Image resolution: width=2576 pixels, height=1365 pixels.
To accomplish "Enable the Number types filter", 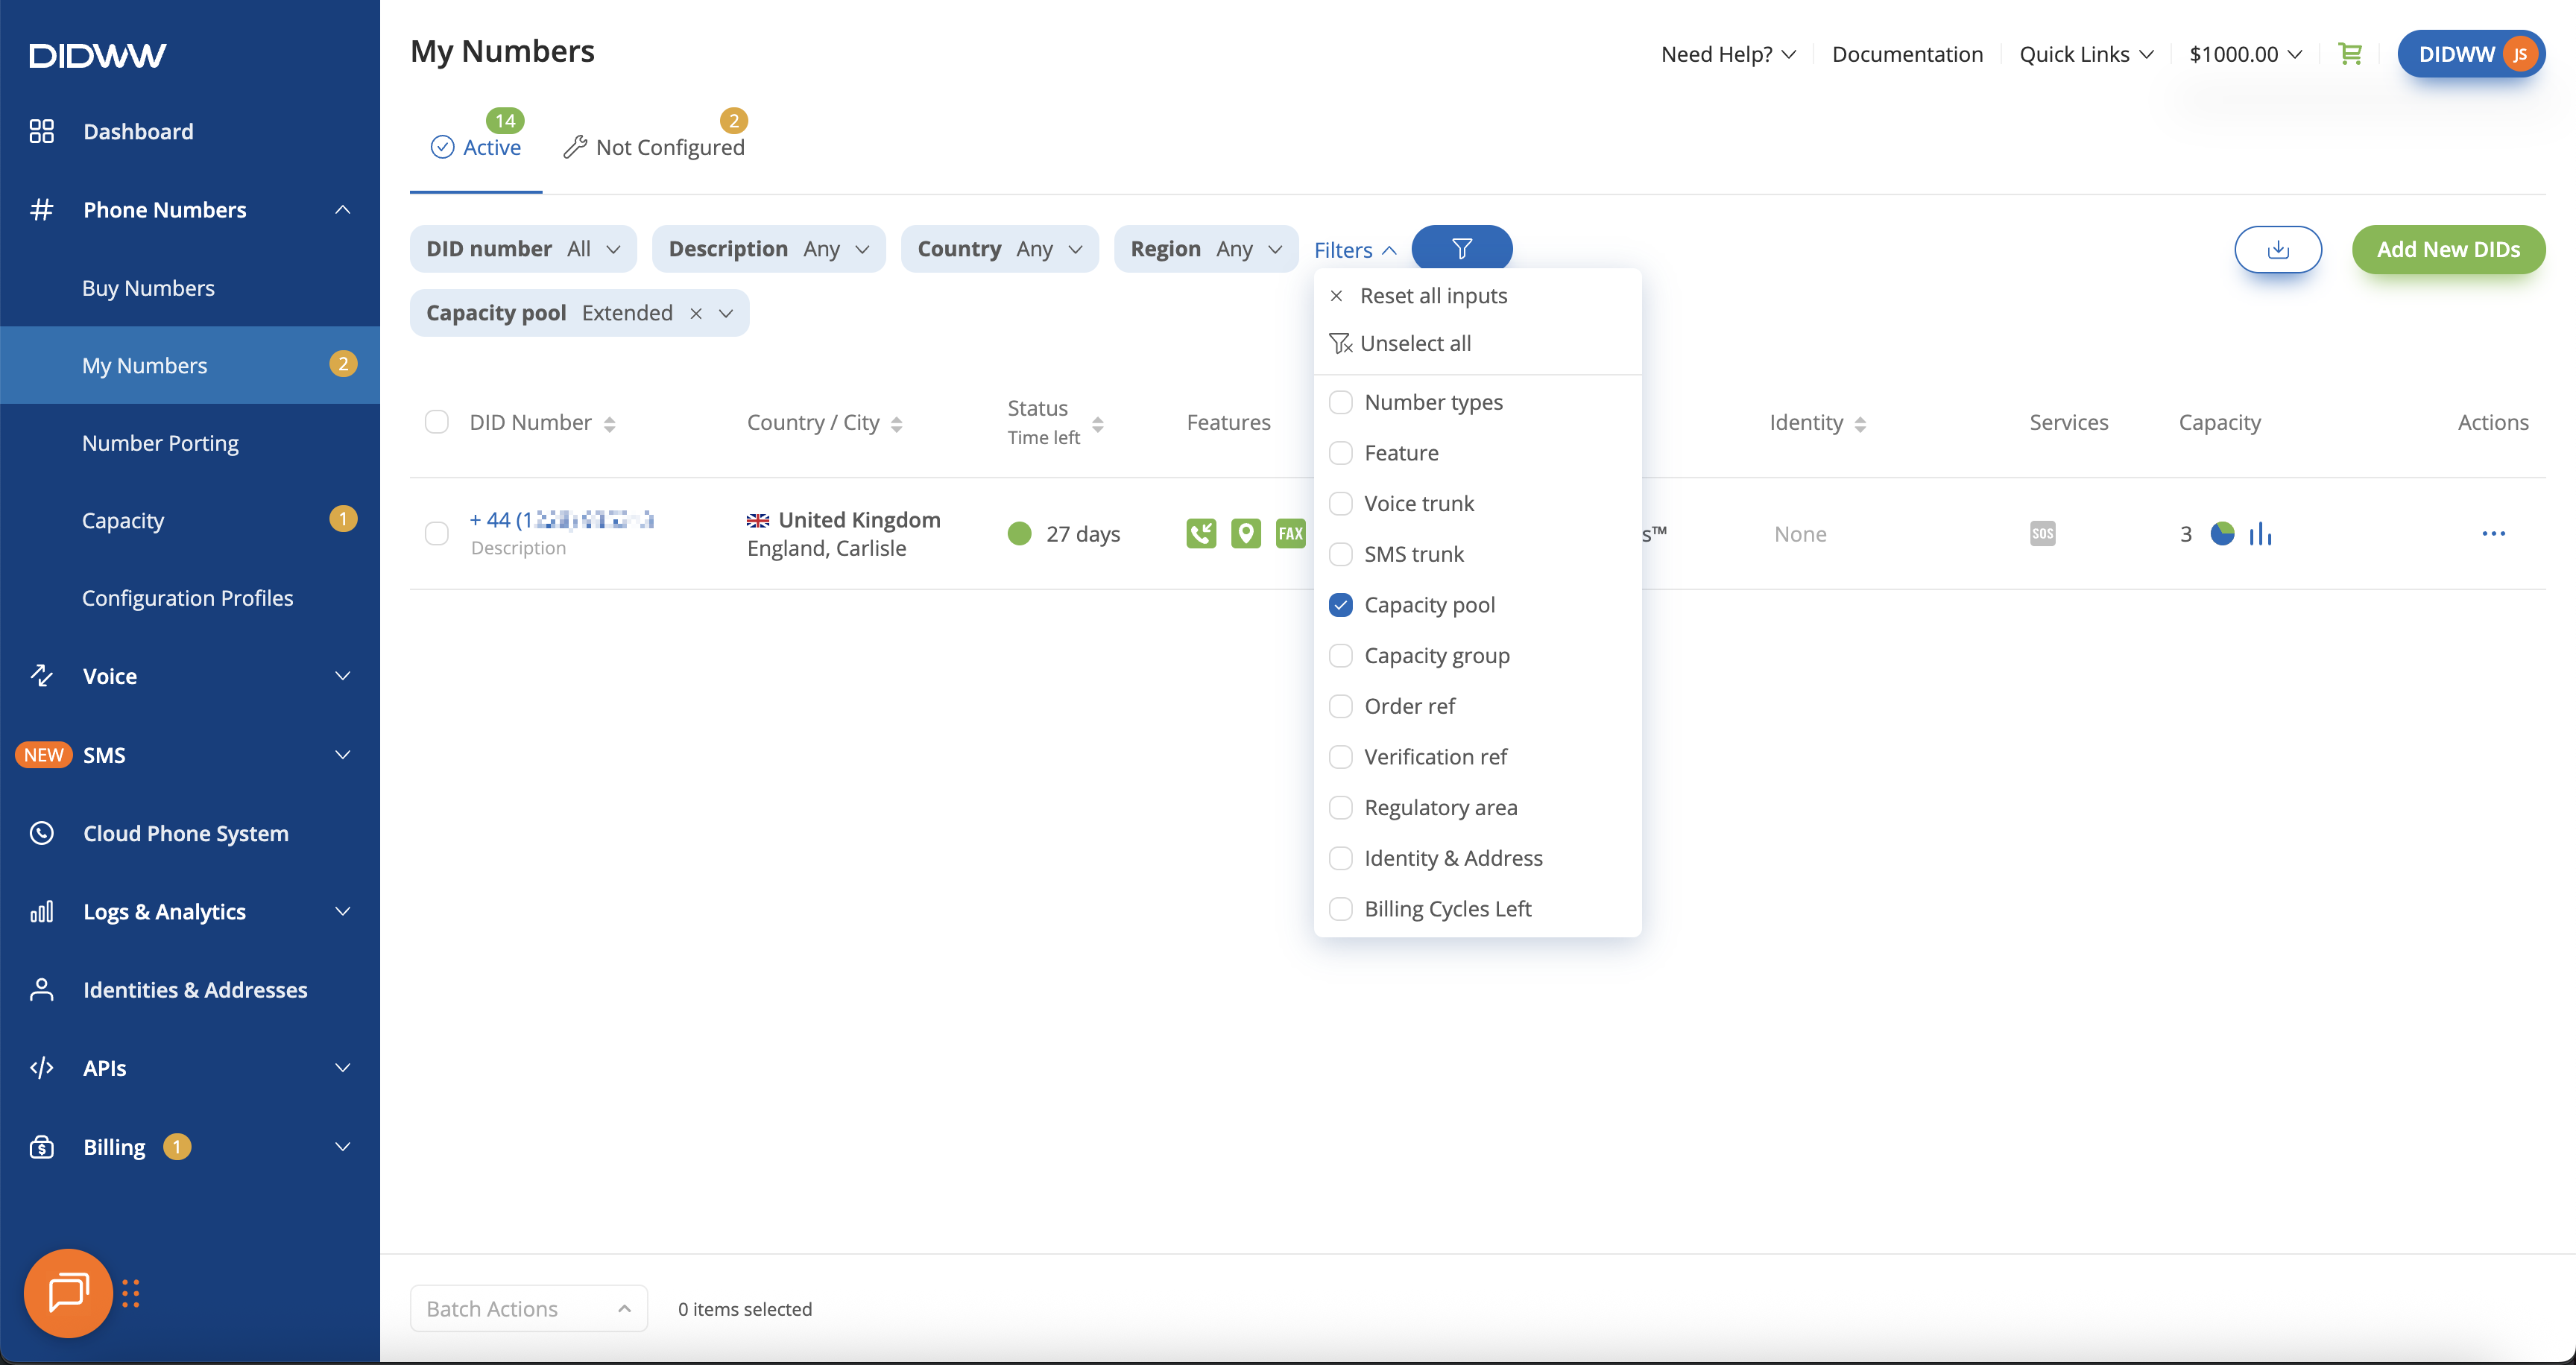I will pos(1340,402).
